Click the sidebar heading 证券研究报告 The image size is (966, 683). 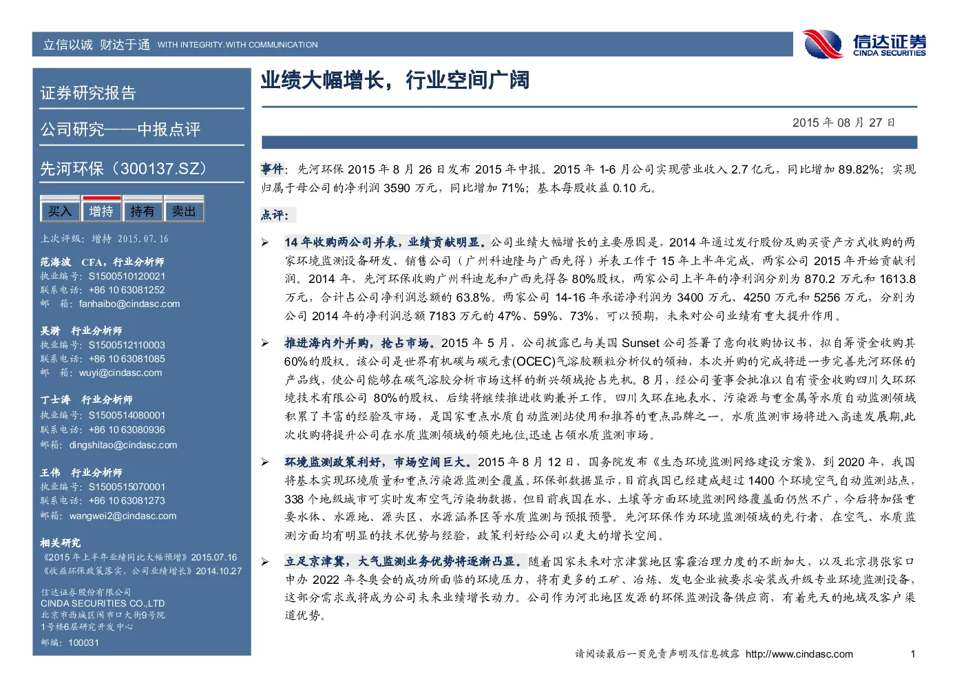[x=88, y=93]
